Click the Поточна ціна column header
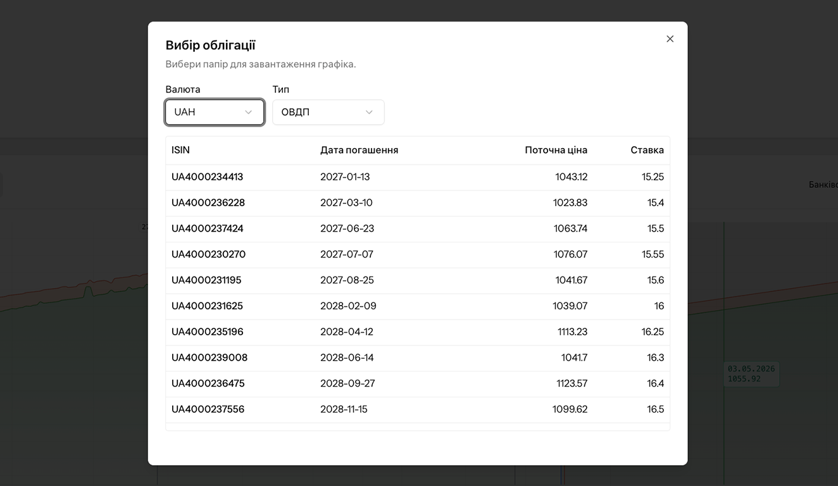The width and height of the screenshot is (838, 486). pyautogui.click(x=556, y=150)
